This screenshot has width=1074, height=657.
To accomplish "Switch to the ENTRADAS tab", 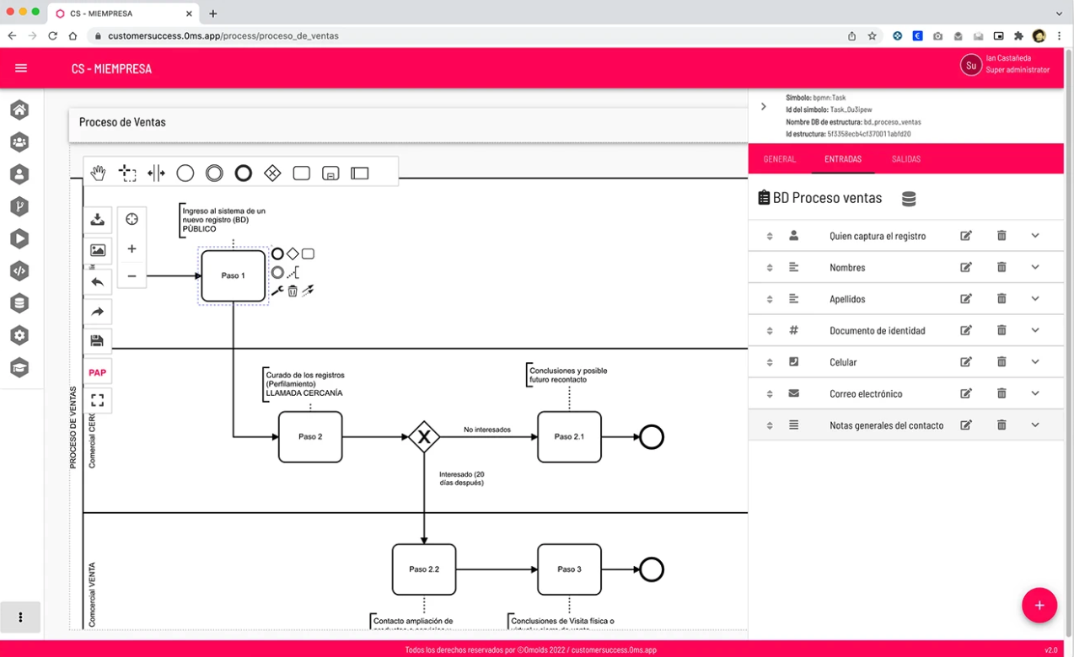I will (843, 159).
